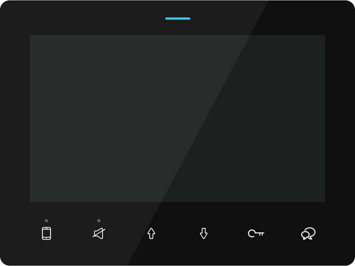Click the blue light strip above the screen
The image size is (355, 266).
point(178,19)
